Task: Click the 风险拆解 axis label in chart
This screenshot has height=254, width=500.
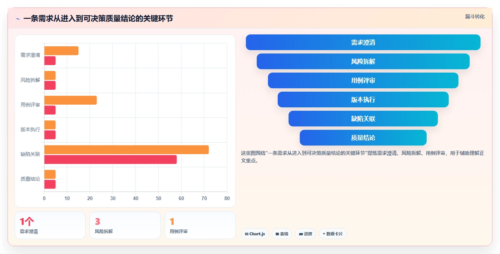Action: point(30,80)
